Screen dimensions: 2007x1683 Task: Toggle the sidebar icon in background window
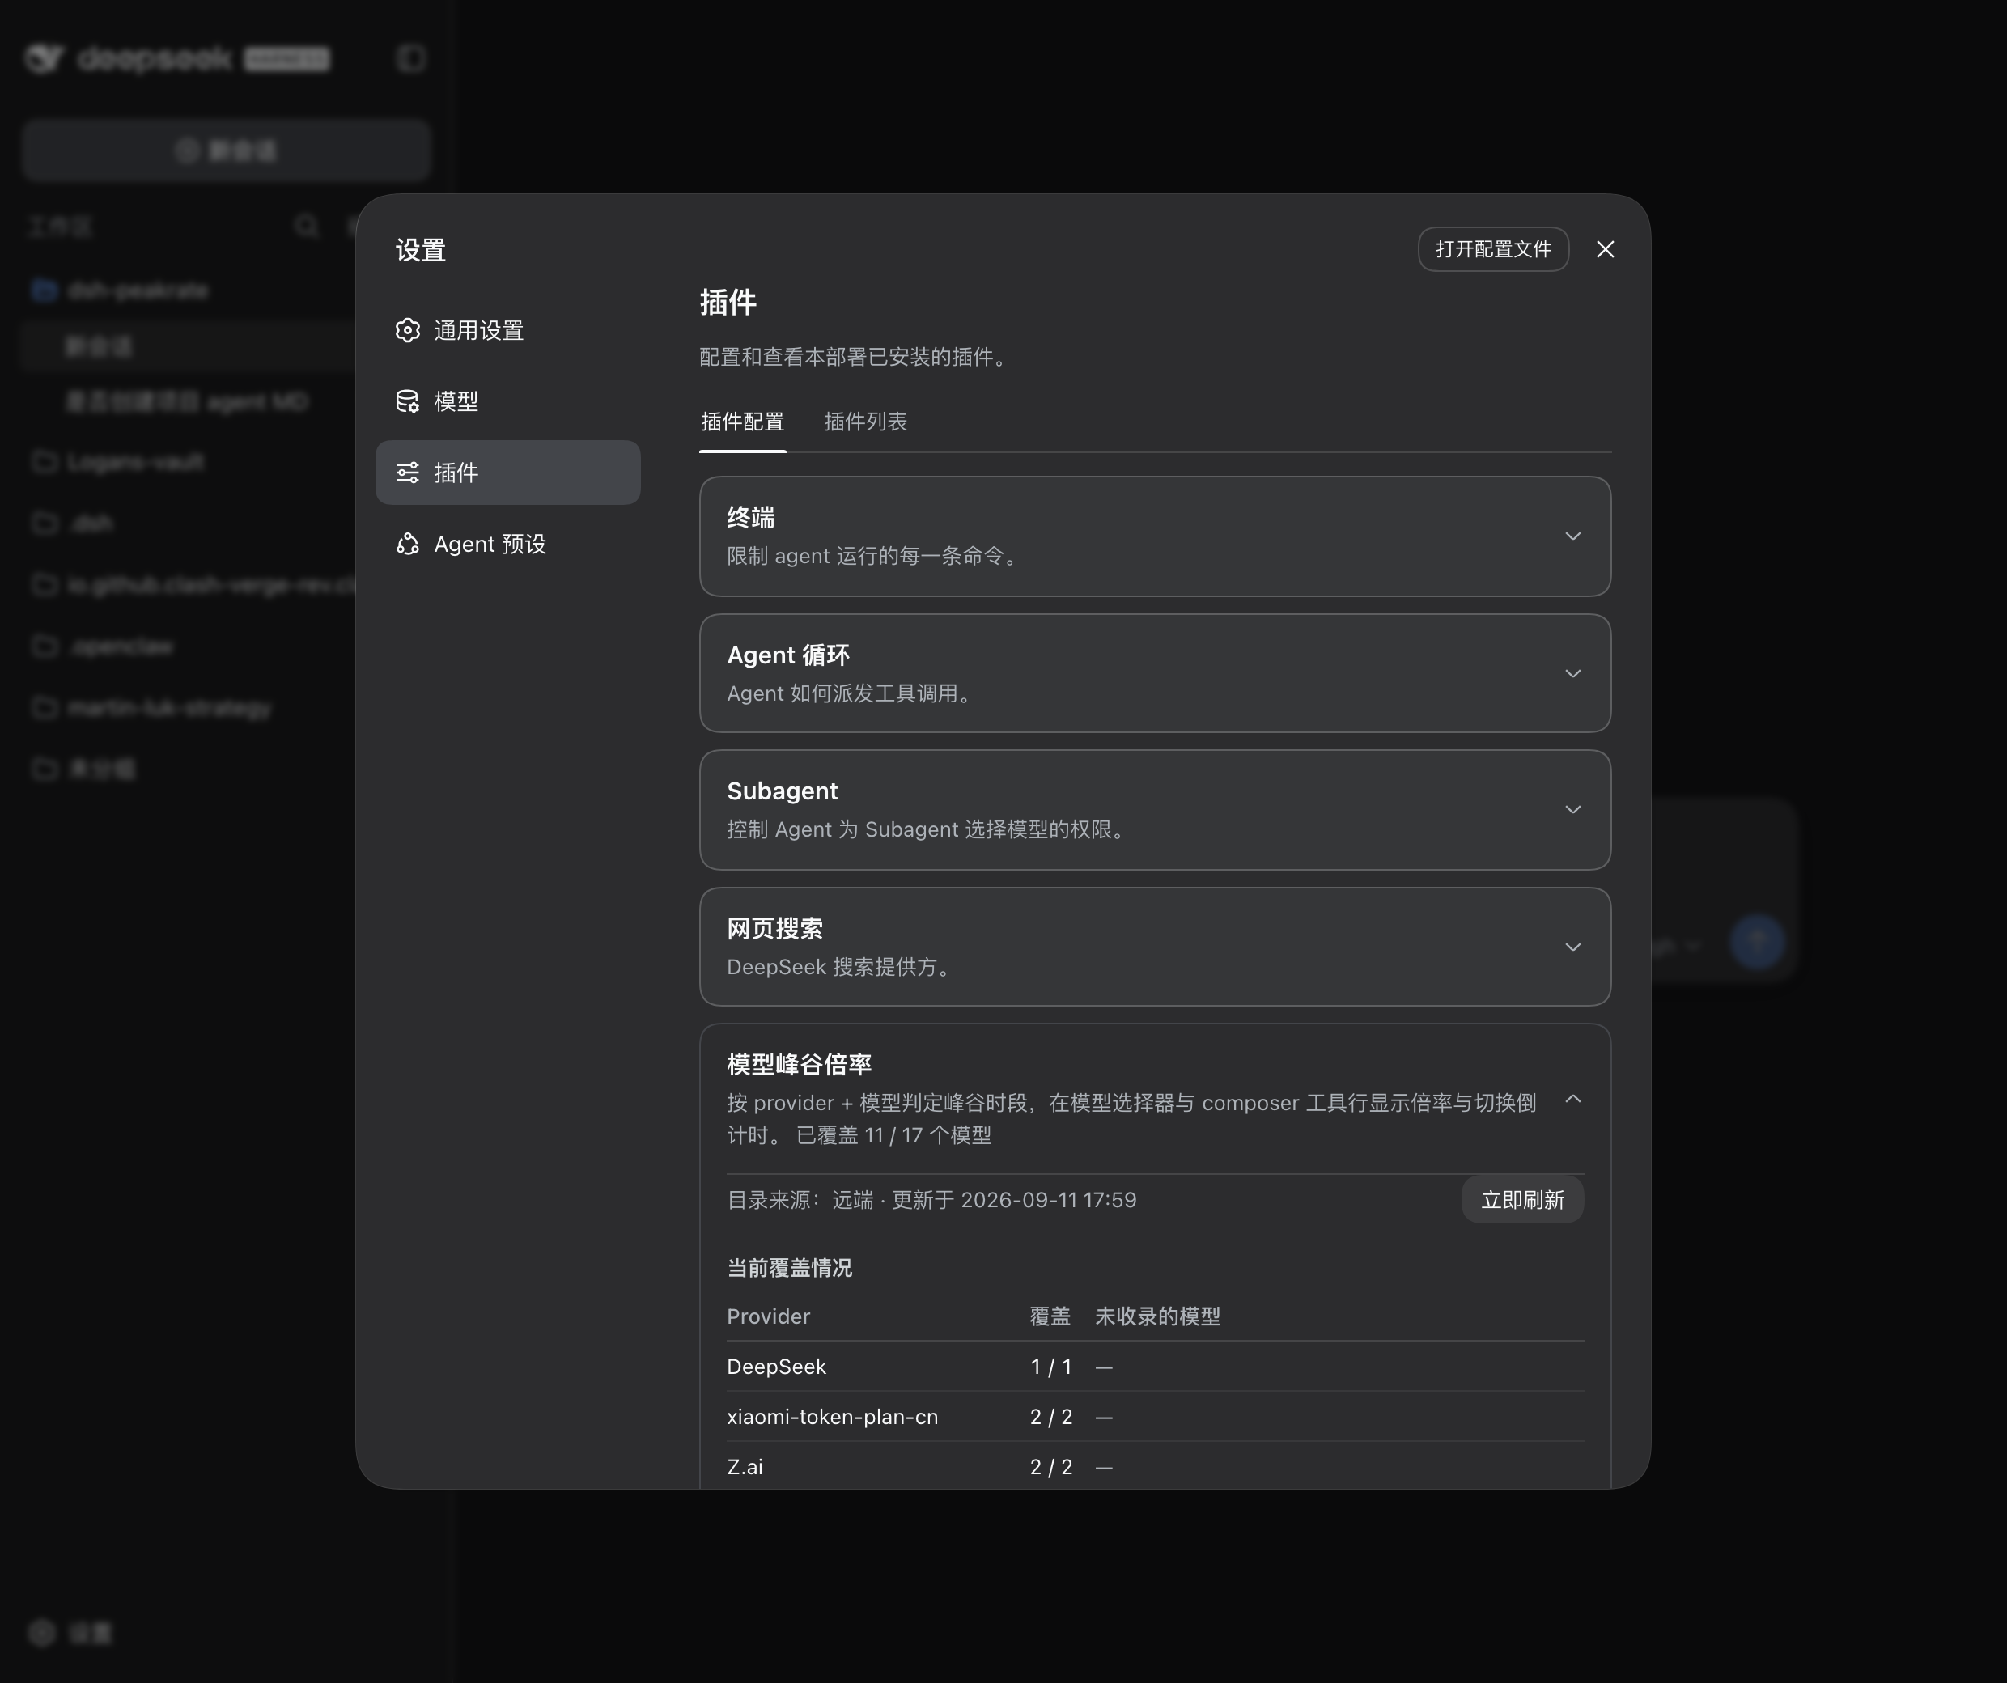[412, 58]
